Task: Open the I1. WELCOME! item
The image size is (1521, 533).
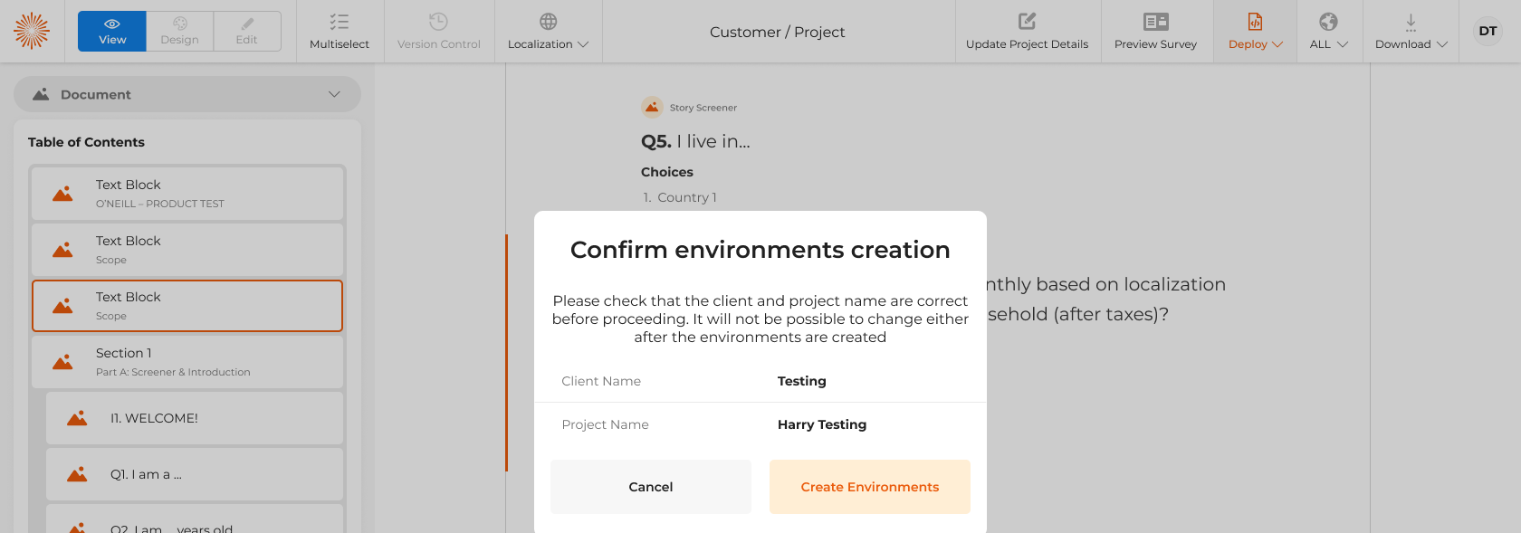Action: pos(195,418)
